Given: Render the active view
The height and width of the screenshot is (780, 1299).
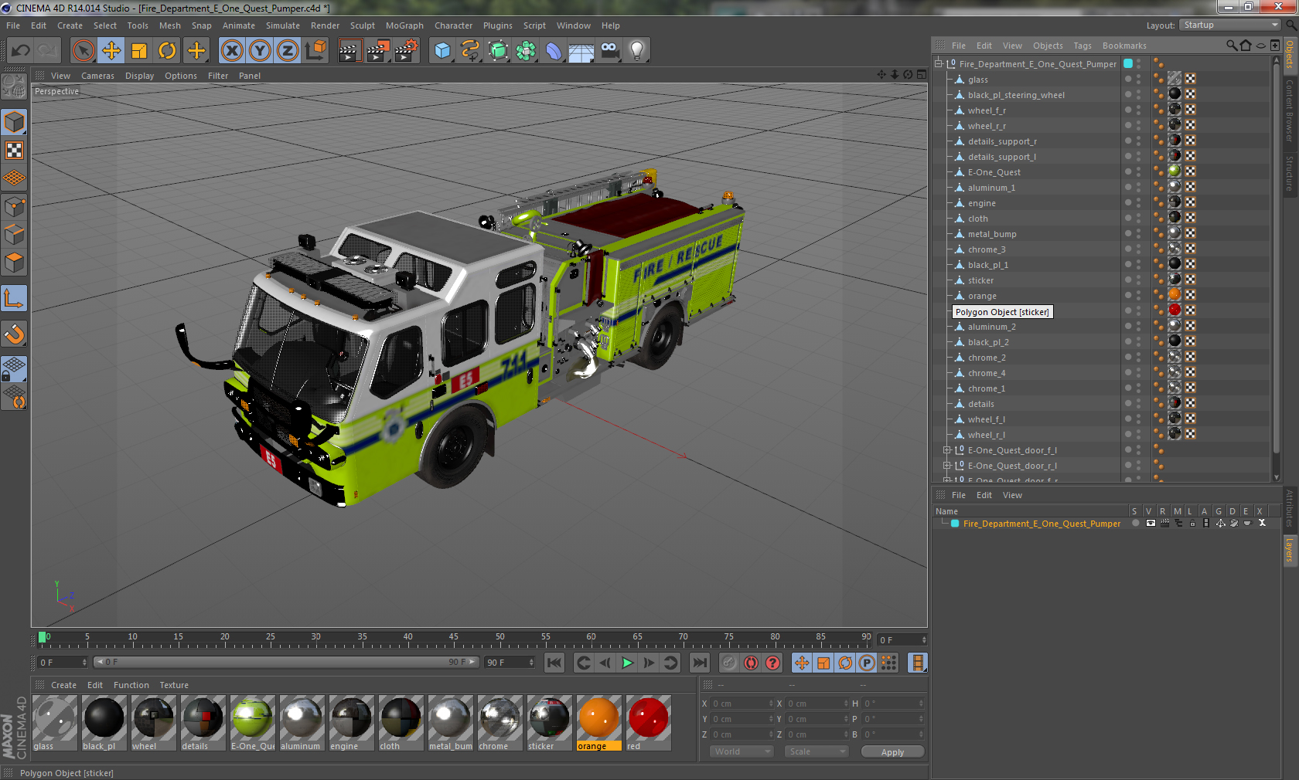Looking at the screenshot, I should point(349,51).
